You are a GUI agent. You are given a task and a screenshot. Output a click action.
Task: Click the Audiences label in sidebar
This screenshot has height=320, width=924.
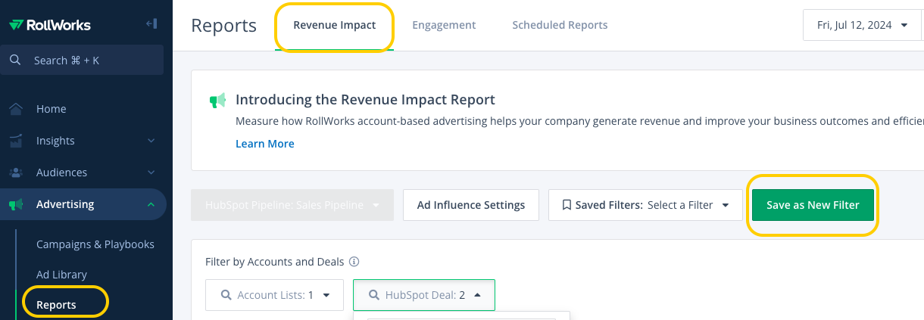pyautogui.click(x=61, y=172)
